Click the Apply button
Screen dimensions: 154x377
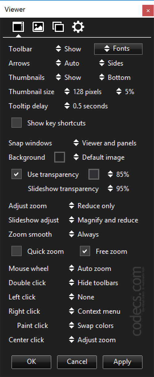click(123, 362)
